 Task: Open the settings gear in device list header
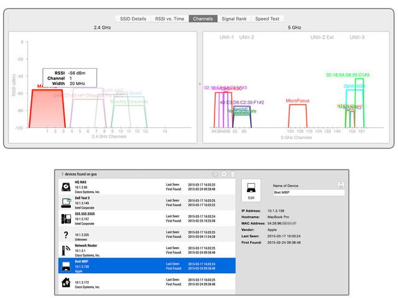coord(224,174)
